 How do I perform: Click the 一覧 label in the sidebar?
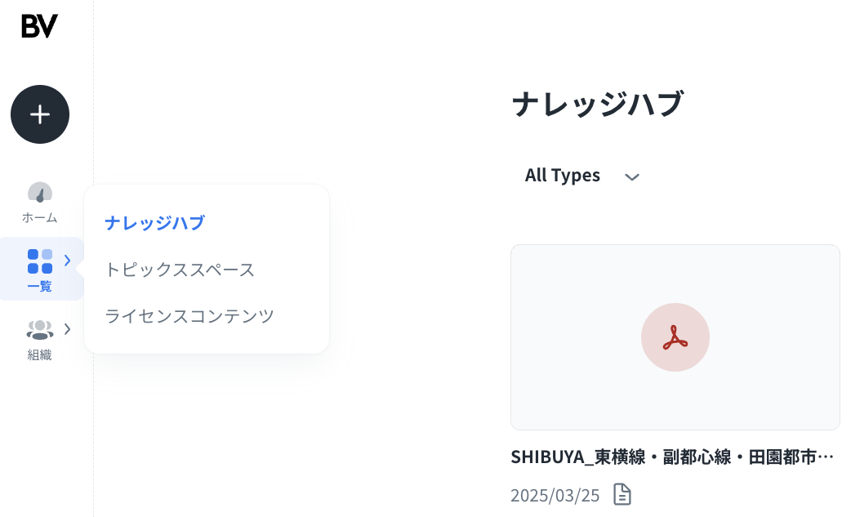39,287
